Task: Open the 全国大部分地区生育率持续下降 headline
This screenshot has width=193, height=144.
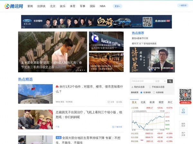Action: 88,140
